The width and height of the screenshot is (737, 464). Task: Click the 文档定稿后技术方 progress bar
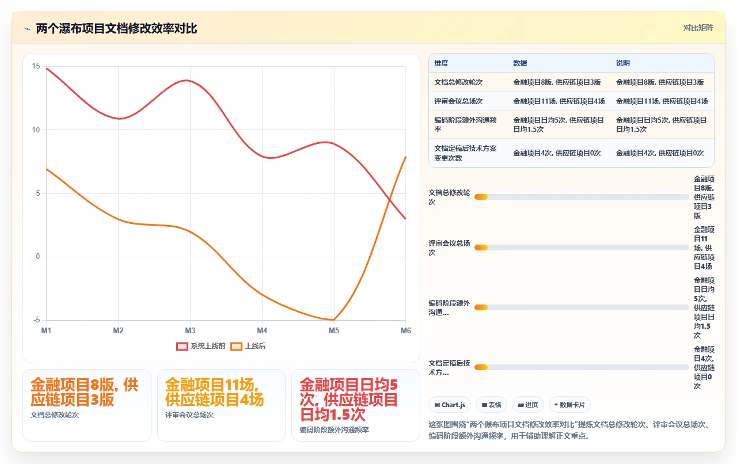(x=582, y=367)
